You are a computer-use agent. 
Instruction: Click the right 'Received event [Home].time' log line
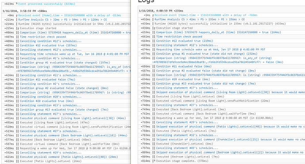point(206,15)
